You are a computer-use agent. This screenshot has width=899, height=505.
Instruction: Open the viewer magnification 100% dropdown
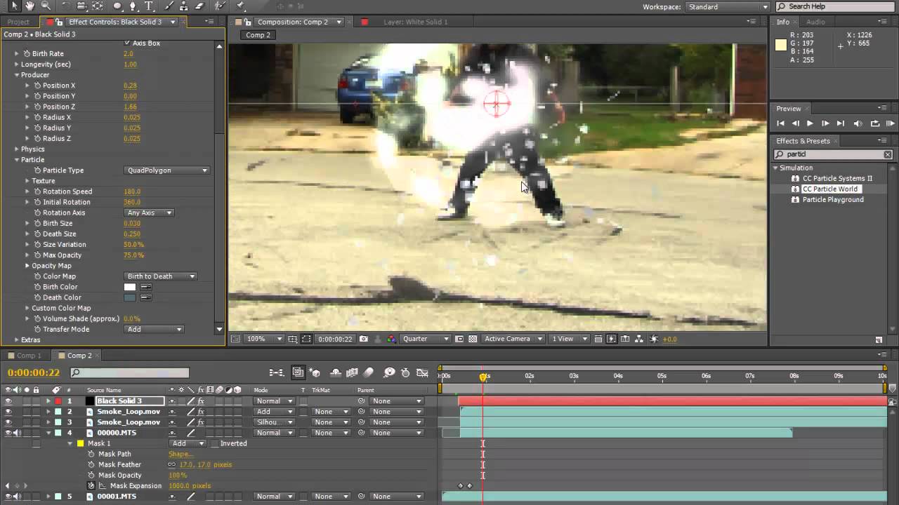[x=264, y=339]
